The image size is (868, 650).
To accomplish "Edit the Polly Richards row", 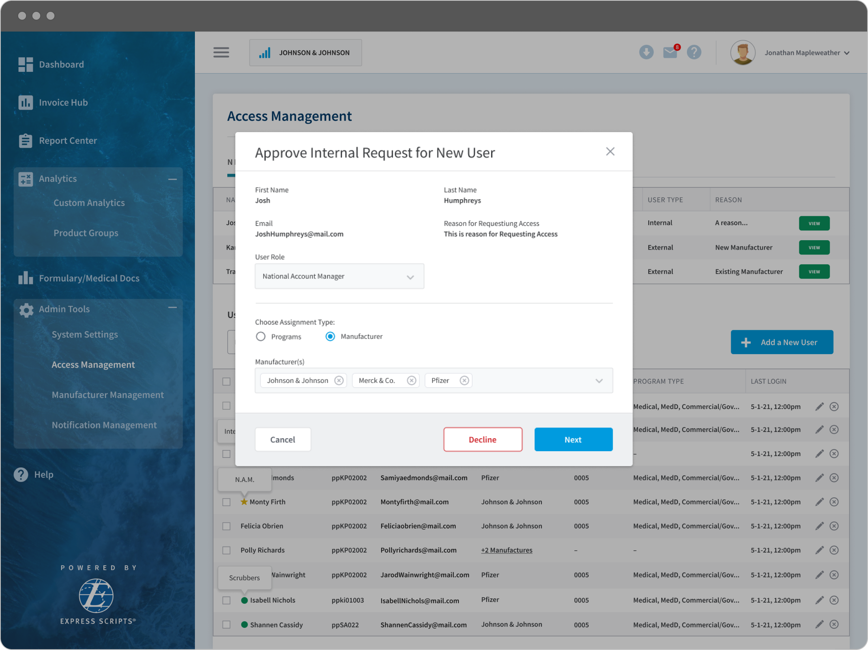I will (819, 550).
